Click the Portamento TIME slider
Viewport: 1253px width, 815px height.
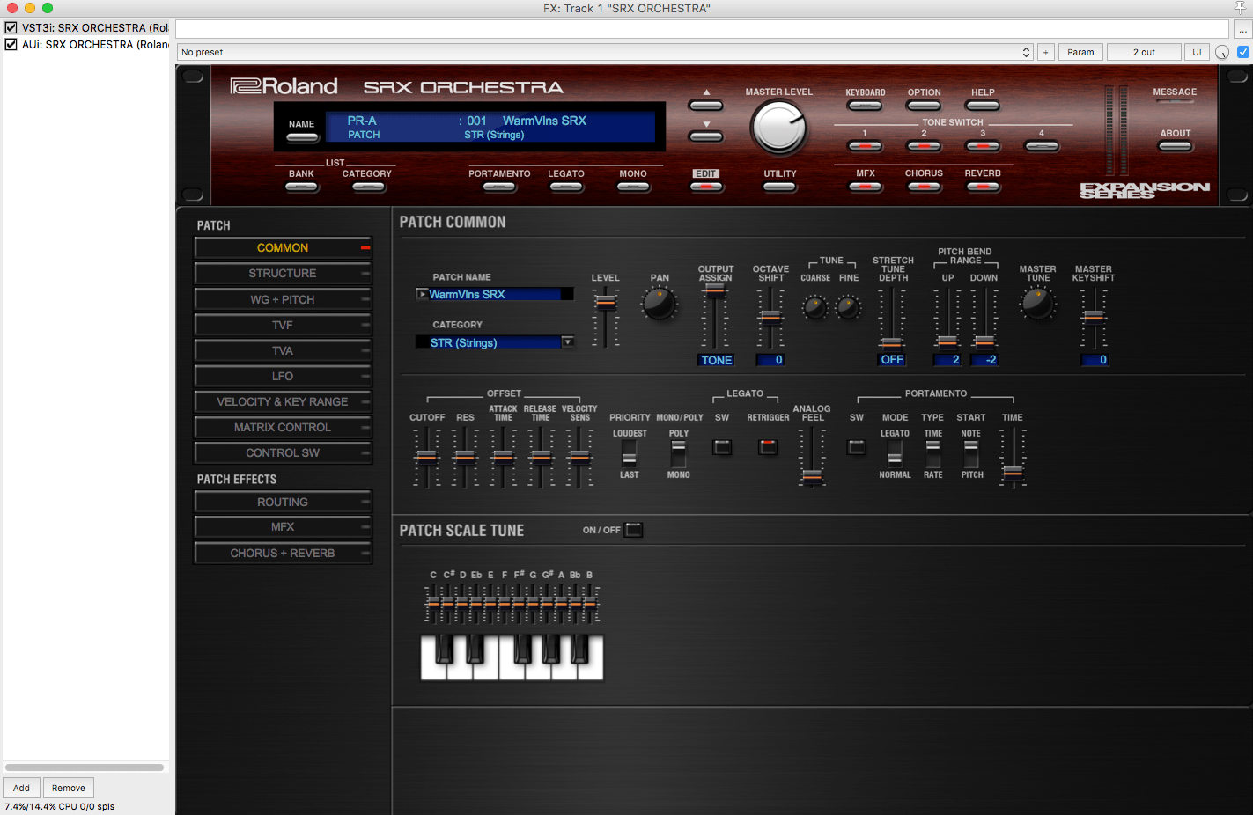[x=1013, y=456]
